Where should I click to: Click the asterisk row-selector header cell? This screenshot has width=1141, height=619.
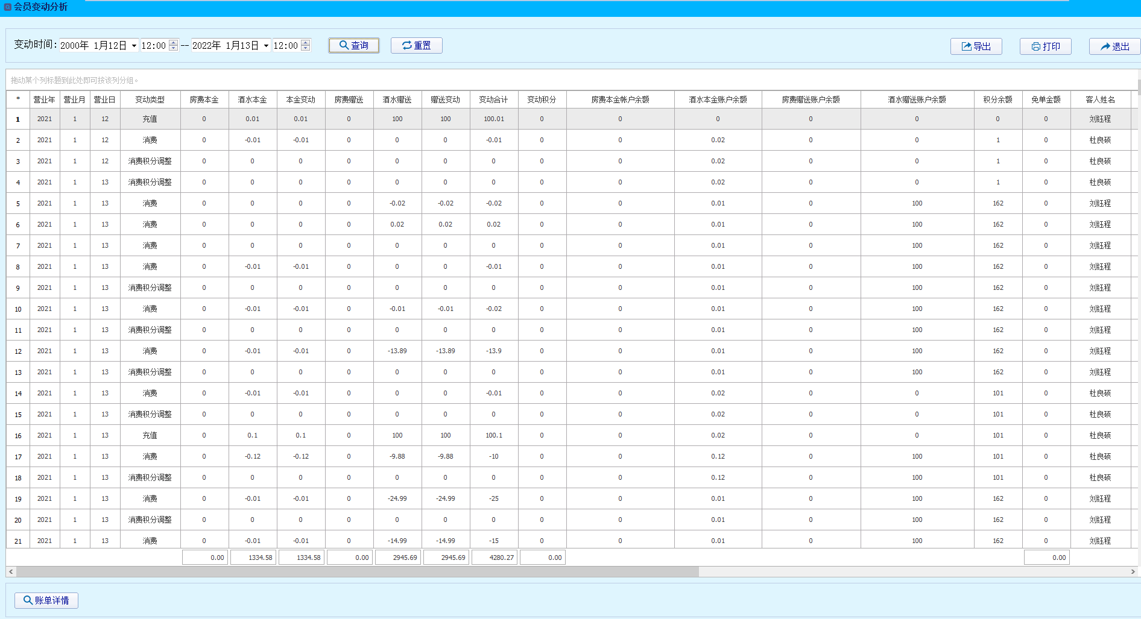(x=18, y=99)
